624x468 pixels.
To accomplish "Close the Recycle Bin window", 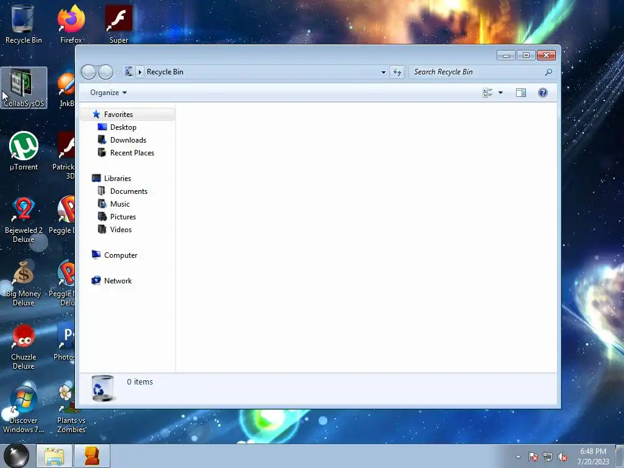I will click(x=547, y=55).
